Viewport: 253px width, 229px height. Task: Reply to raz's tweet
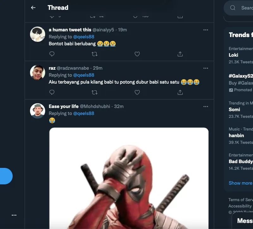(52, 92)
